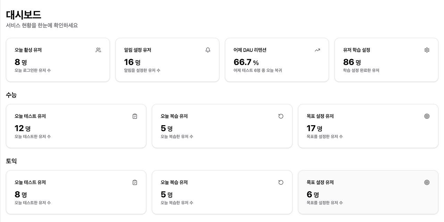Open the 오늘 활성 유저 card showing 8 명
The width and height of the screenshot is (444, 222).
point(58,60)
